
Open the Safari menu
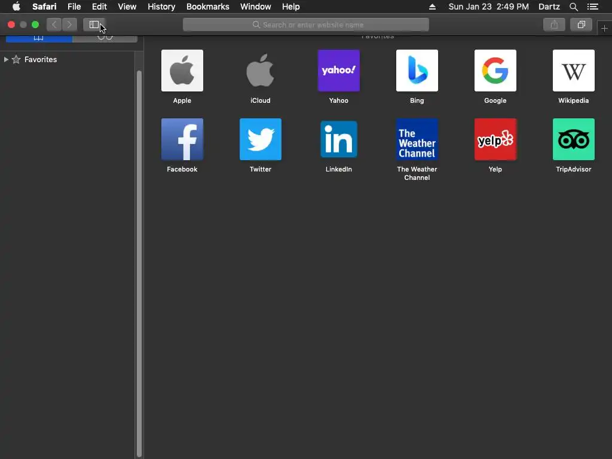tap(44, 7)
